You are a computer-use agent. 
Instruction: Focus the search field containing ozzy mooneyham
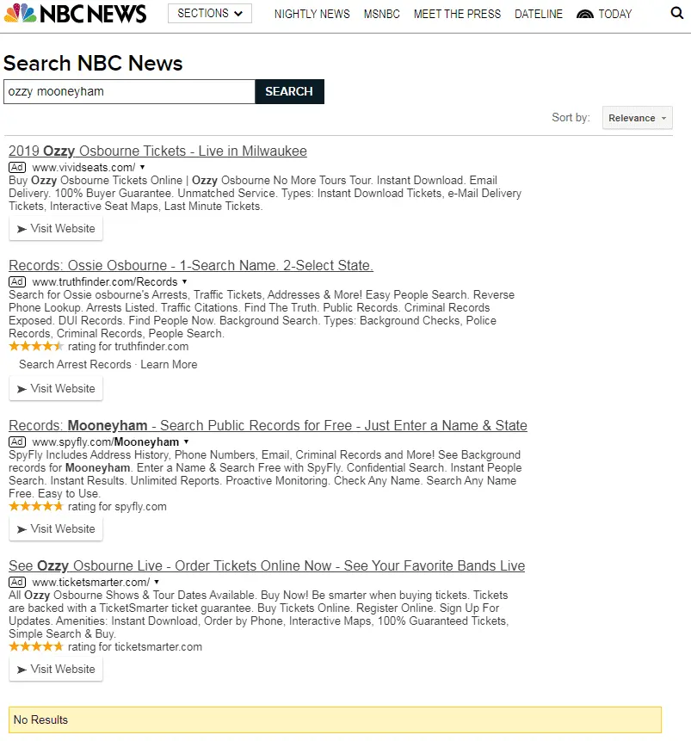tap(129, 91)
